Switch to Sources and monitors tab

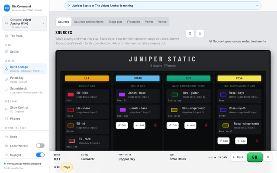(89, 22)
